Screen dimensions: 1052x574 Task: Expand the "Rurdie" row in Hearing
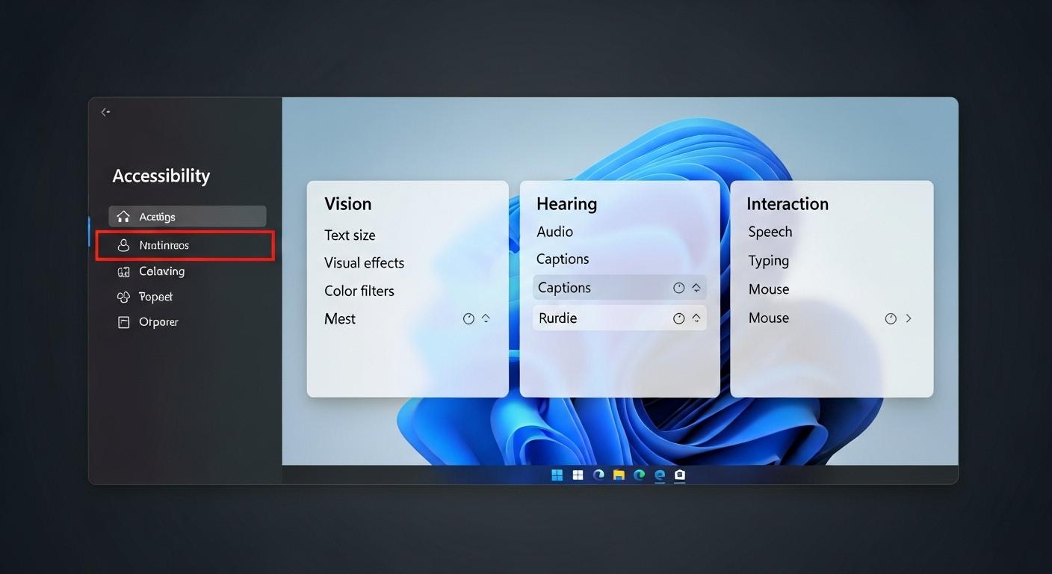[x=696, y=318]
